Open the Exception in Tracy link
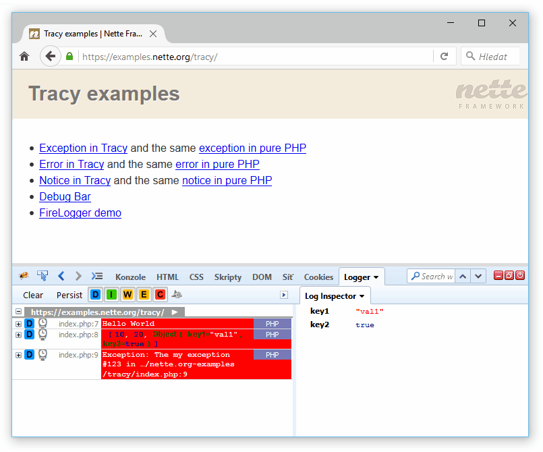 (84, 148)
